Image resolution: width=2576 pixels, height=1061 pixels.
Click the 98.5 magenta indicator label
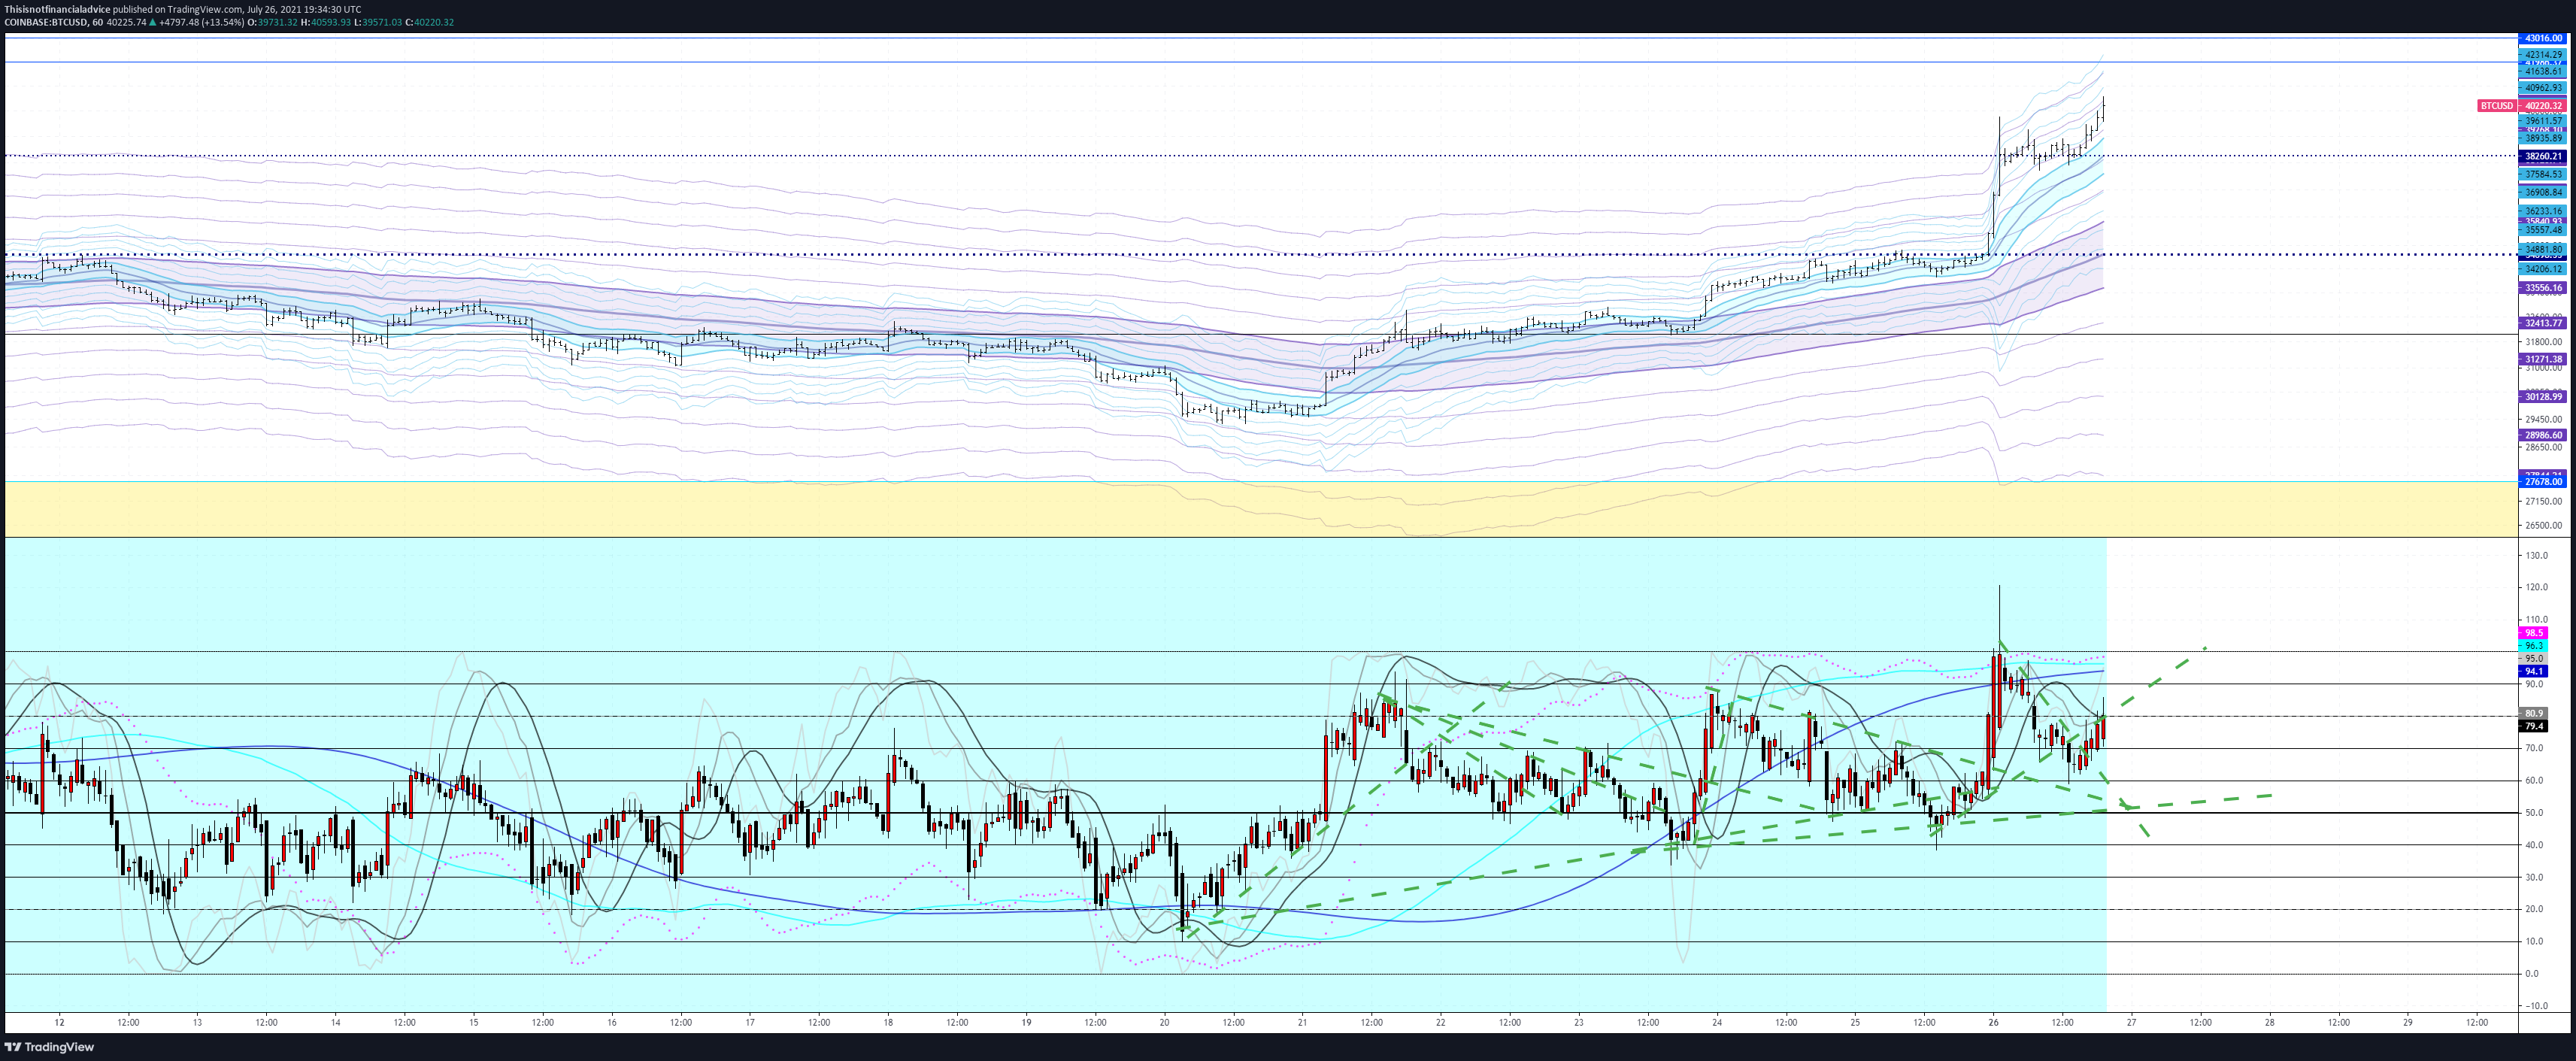(x=2534, y=633)
